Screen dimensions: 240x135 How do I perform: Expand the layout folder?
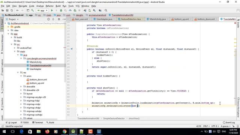pos(21,94)
